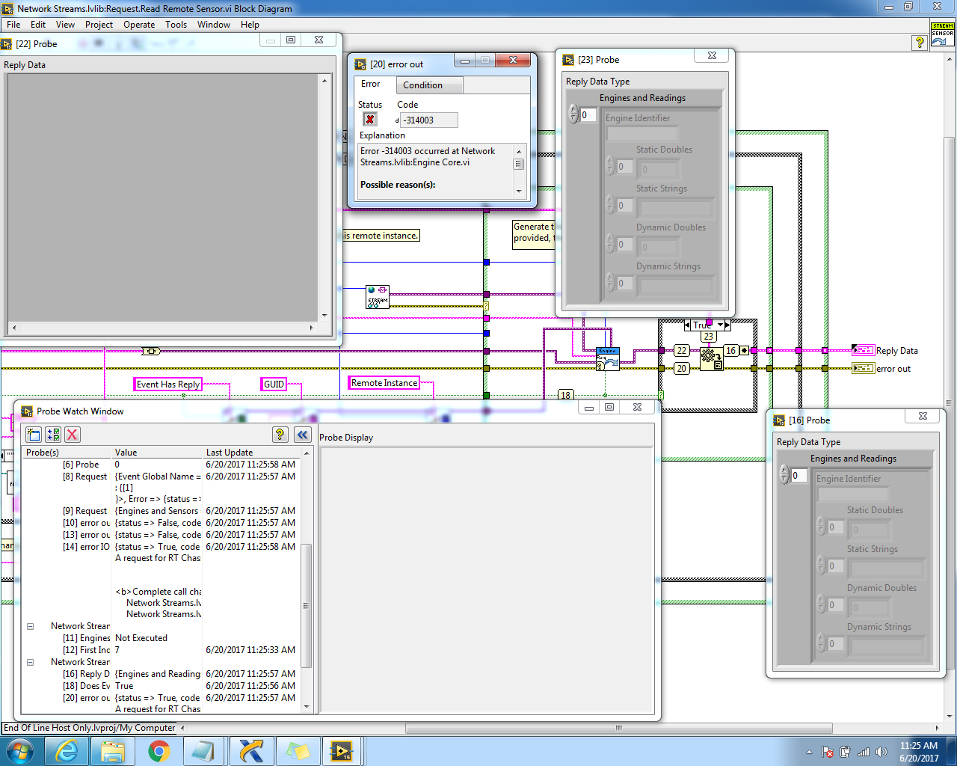Click the error Code field -314003
Screen dimensions: 957x766
pos(428,120)
